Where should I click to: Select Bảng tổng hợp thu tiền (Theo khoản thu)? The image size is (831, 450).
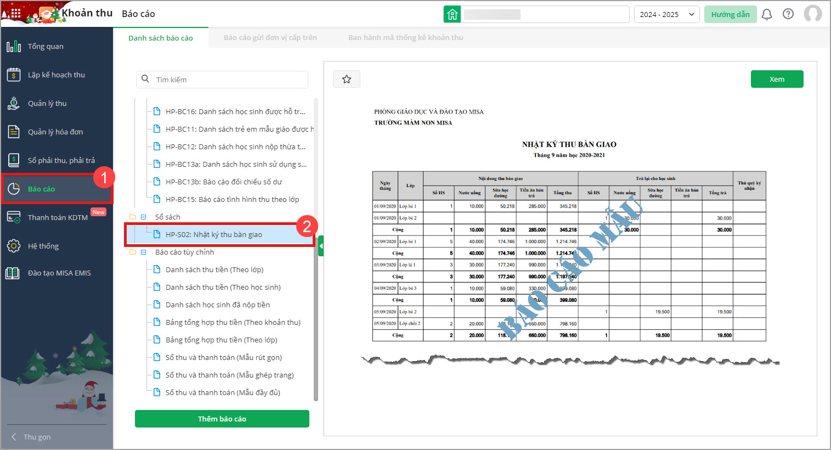pyautogui.click(x=233, y=322)
